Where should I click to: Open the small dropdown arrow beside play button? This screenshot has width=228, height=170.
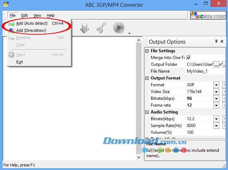pyautogui.click(x=129, y=33)
